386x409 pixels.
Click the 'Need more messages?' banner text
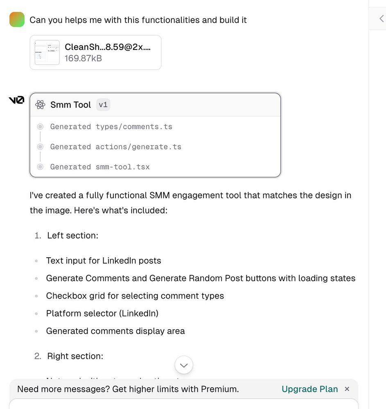[x=128, y=389]
